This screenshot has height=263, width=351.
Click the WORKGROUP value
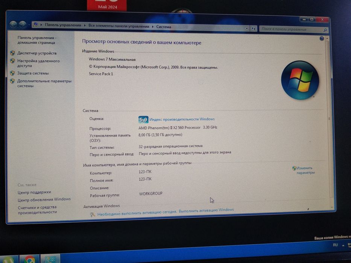coord(150,193)
